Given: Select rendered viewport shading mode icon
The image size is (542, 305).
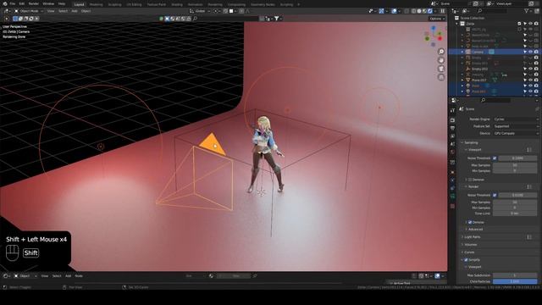Looking at the screenshot, I should click(430, 11).
